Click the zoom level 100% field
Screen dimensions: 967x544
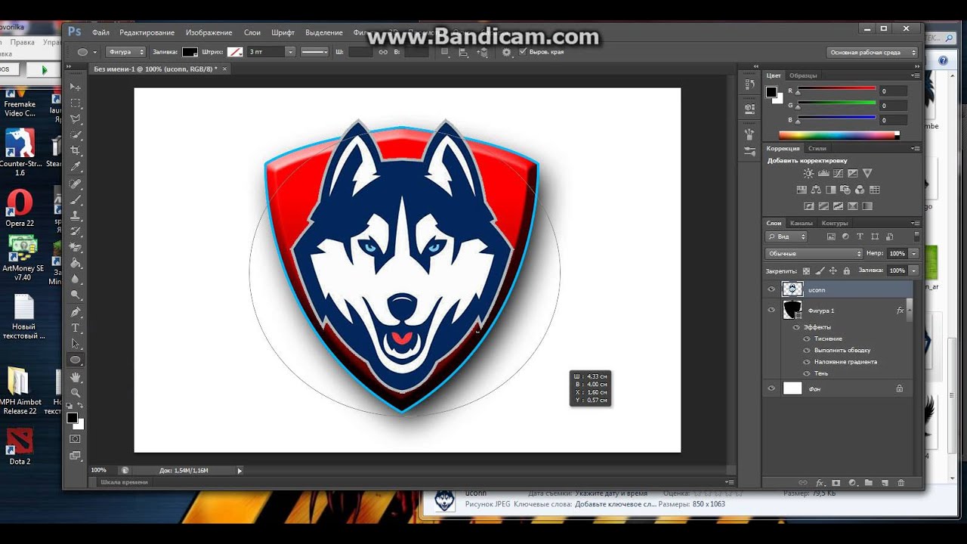(x=99, y=470)
